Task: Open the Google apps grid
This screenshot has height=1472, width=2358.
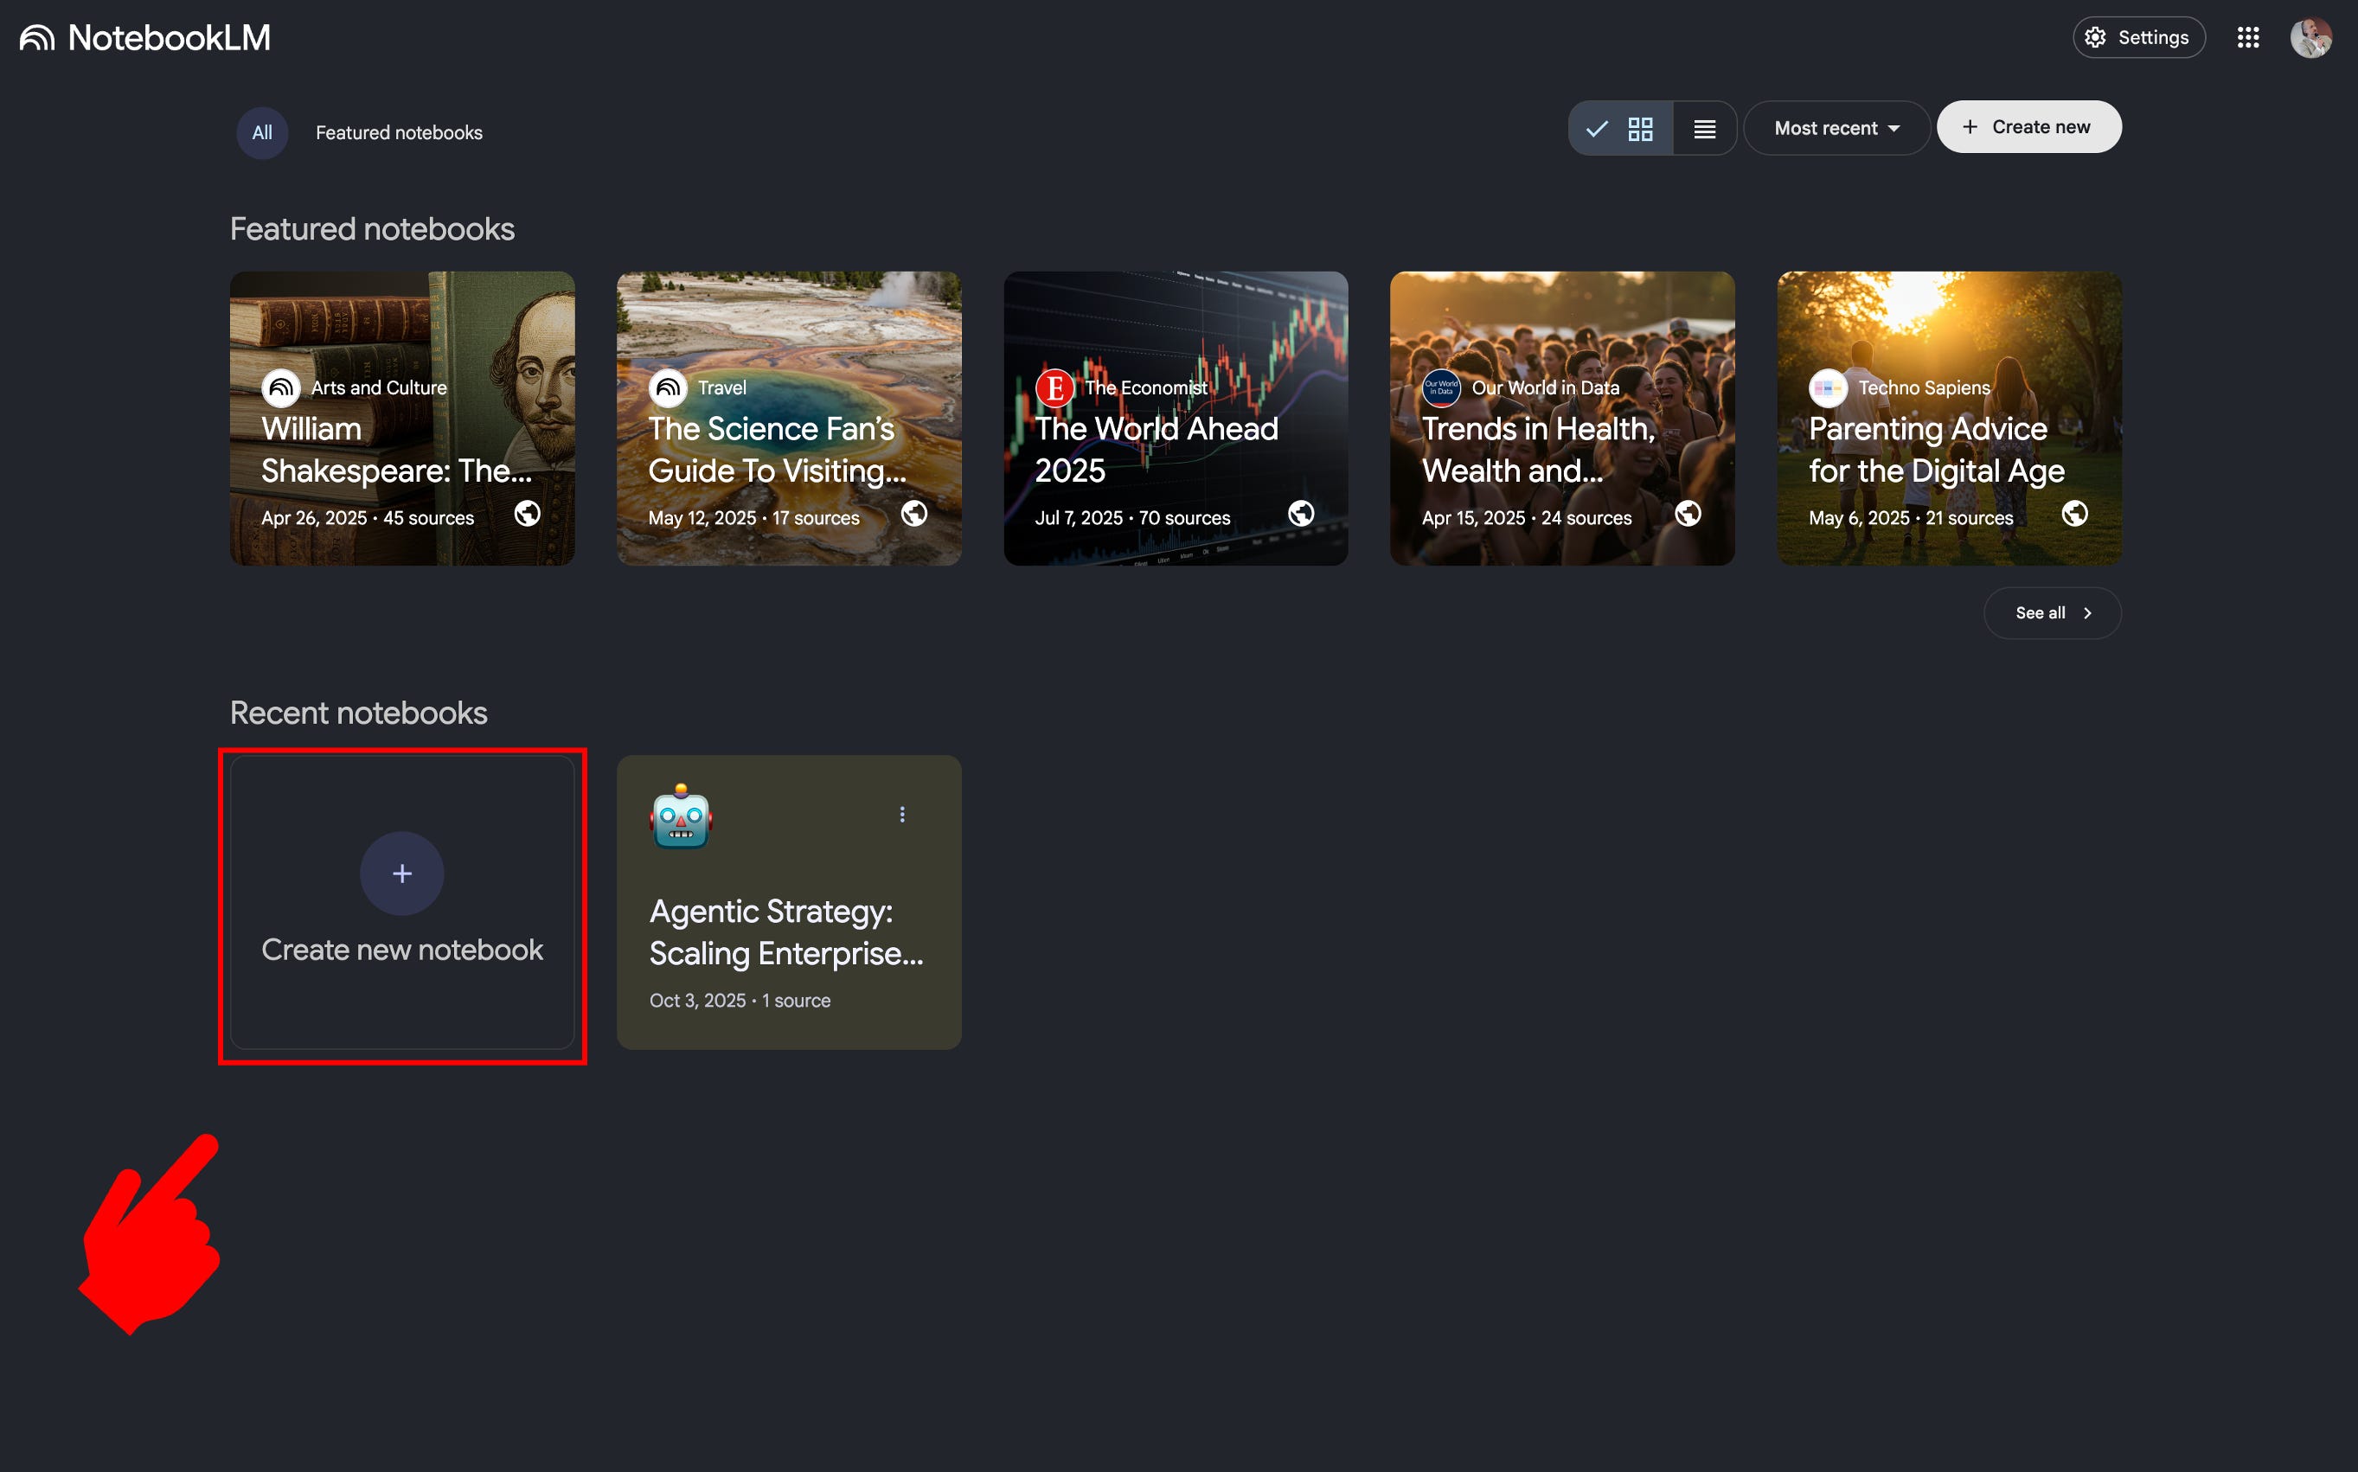Action: (2247, 38)
